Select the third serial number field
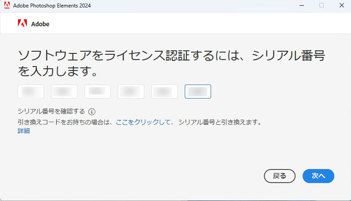 98,92
